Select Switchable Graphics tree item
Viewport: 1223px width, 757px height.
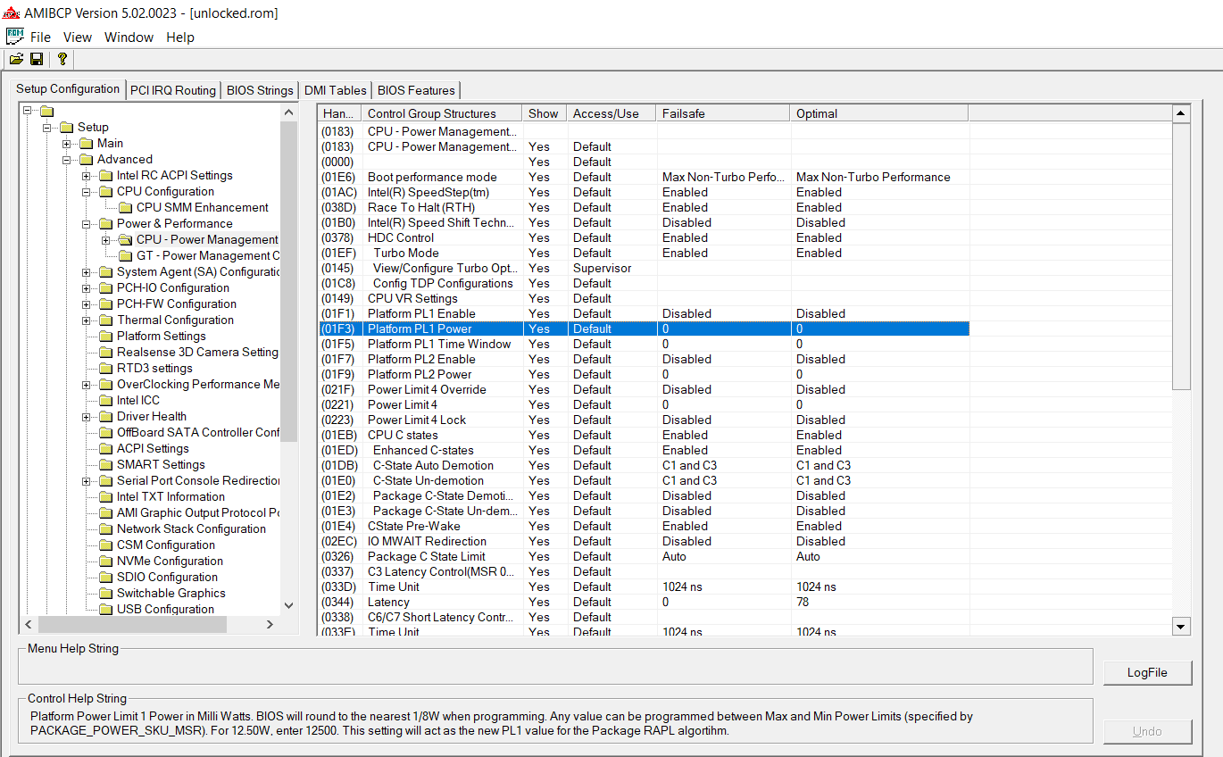click(x=171, y=594)
